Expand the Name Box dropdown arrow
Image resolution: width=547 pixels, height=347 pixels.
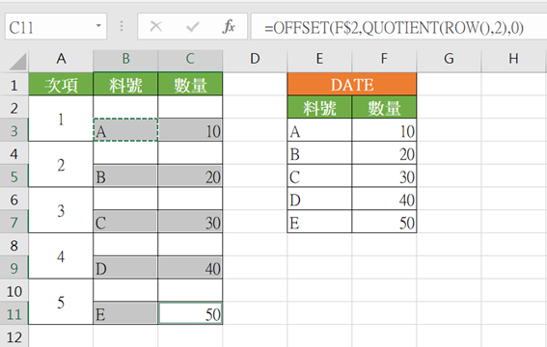click(98, 26)
